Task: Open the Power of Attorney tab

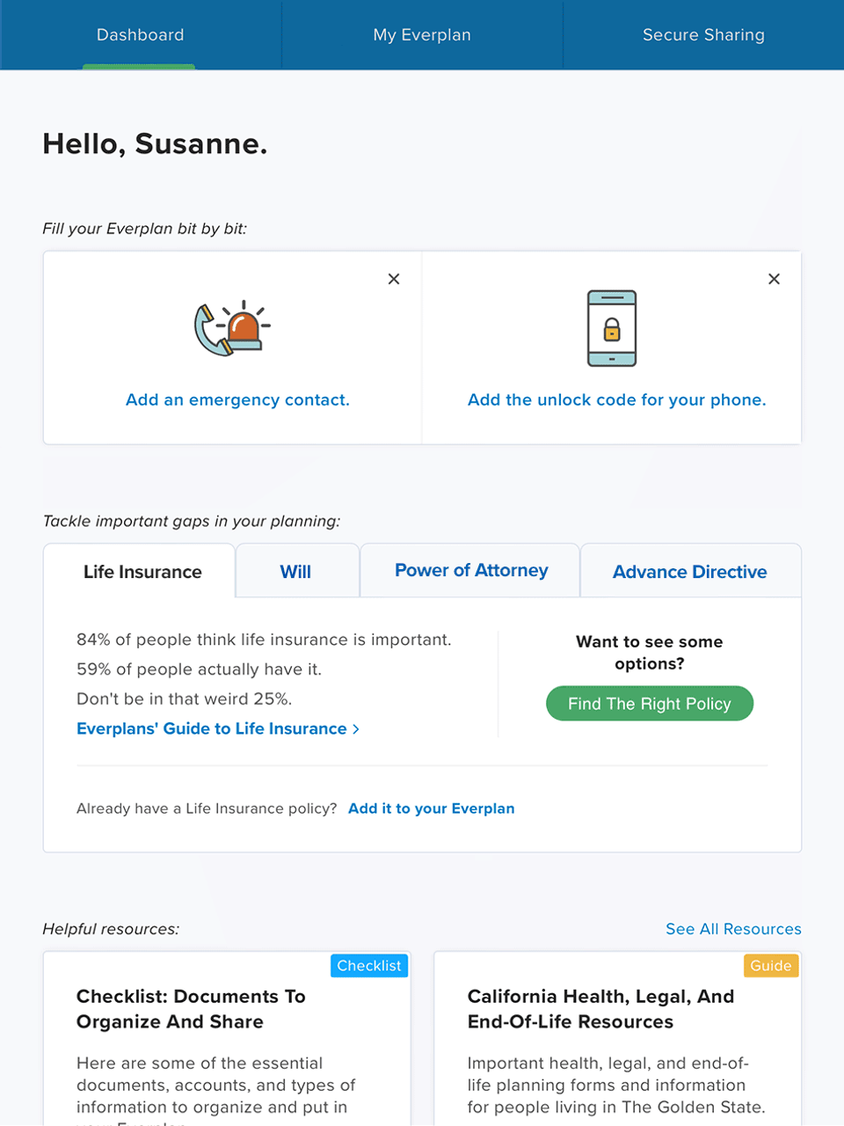Action: click(470, 571)
